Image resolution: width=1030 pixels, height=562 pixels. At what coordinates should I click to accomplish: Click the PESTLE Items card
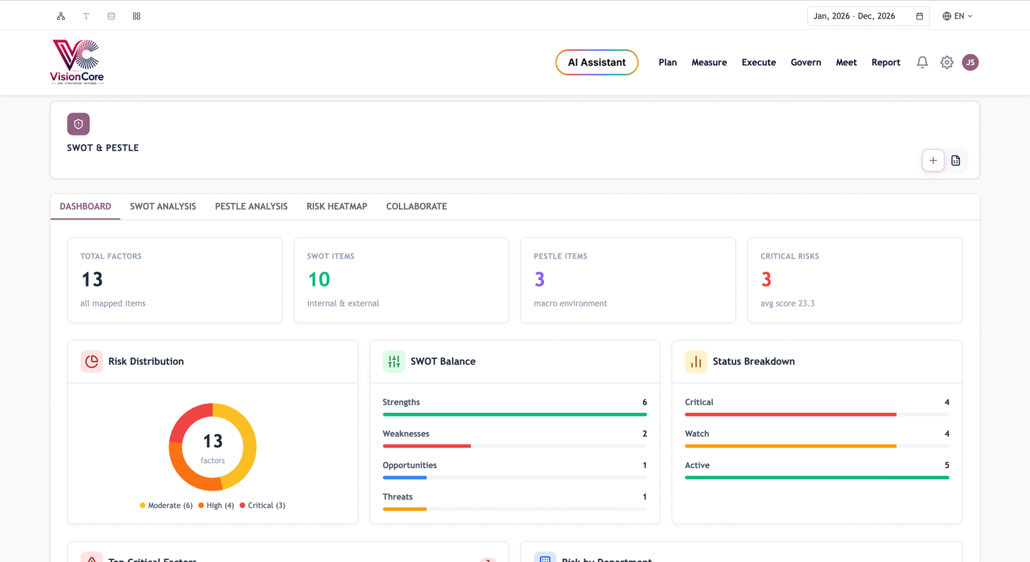(628, 280)
